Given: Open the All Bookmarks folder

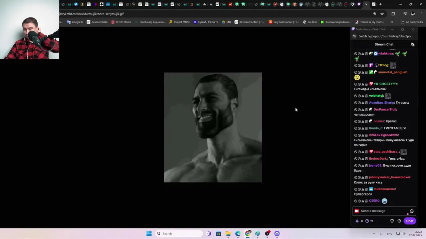Looking at the screenshot, I should click(412, 22).
